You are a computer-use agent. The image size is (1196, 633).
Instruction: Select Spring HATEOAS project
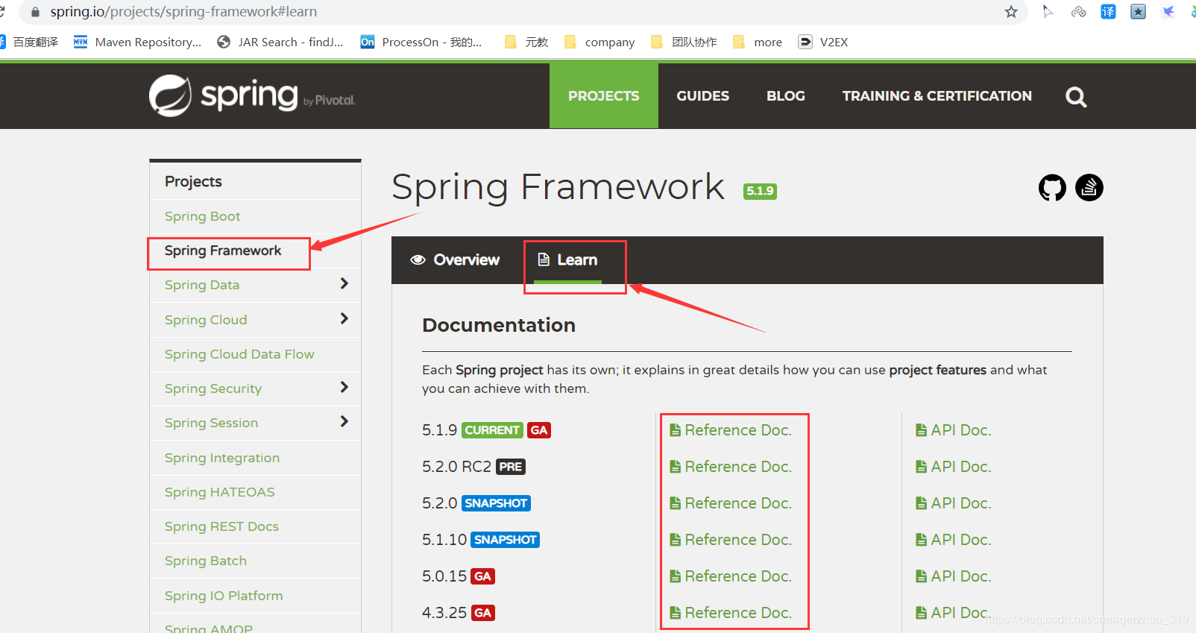(x=220, y=492)
